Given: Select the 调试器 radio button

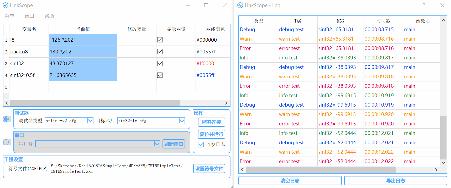Looking at the screenshot, I should (6, 119).
